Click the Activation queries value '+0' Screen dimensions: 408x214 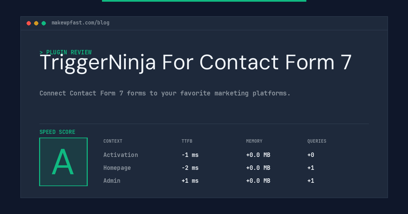point(311,155)
